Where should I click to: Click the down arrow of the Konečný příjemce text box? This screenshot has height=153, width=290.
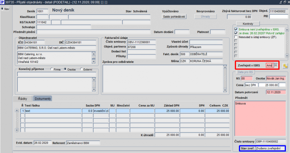[94, 89]
